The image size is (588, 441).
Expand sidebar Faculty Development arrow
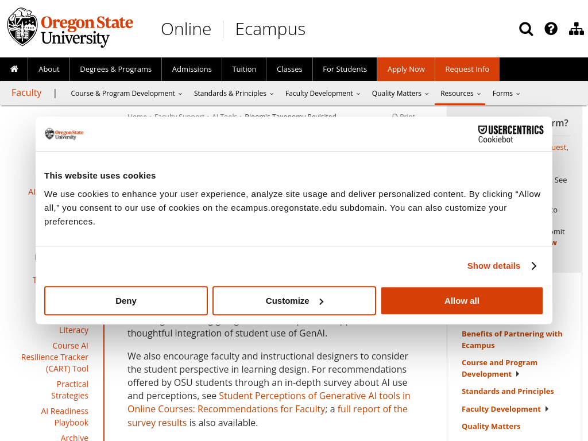click(x=547, y=409)
